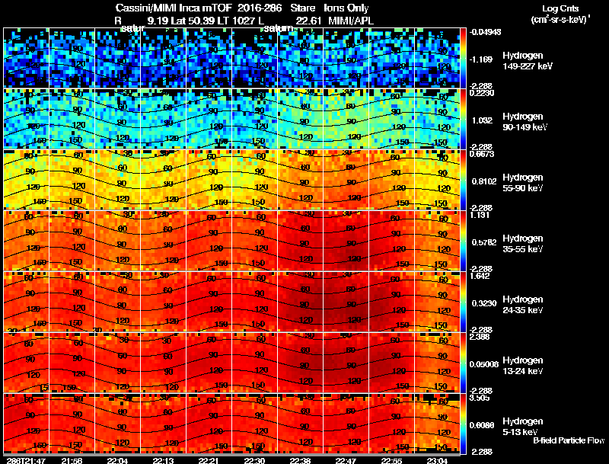Click the "B-field Particle Flow" caption
This screenshot has height=464, width=609.
point(569,440)
